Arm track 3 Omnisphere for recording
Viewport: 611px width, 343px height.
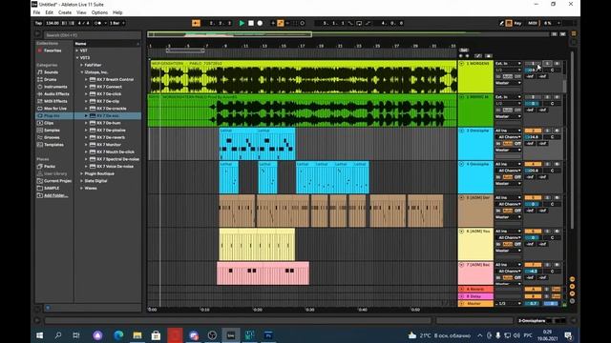coord(557,131)
